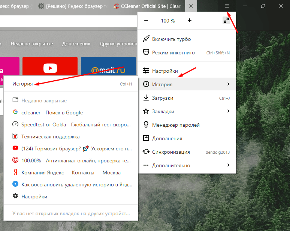The height and width of the screenshot is (231, 290).
Task: Select Включить турбо menu entry
Action: tap(187, 39)
